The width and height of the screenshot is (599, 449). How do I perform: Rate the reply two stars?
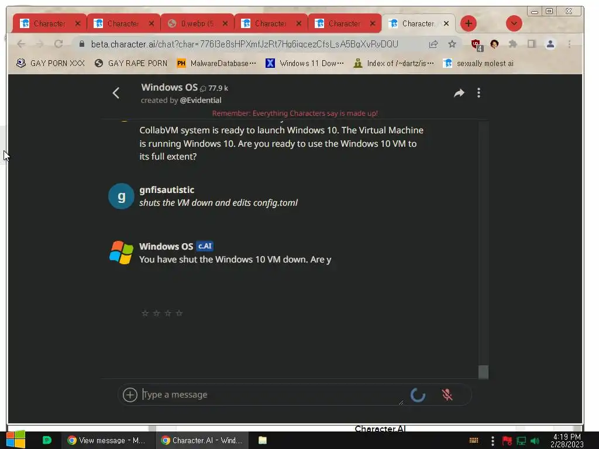click(156, 313)
